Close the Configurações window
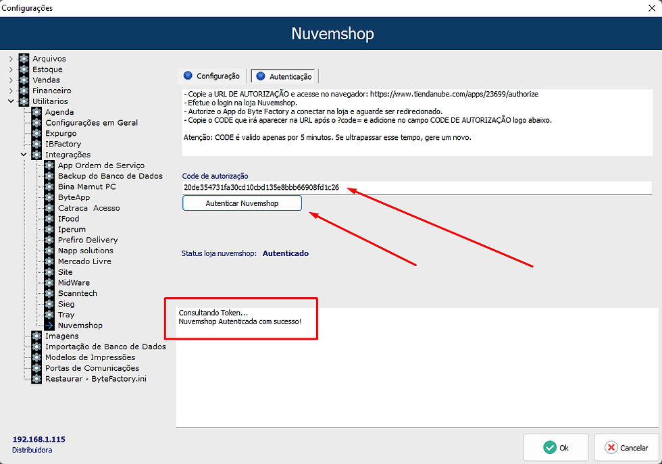662x464 pixels. 651,8
